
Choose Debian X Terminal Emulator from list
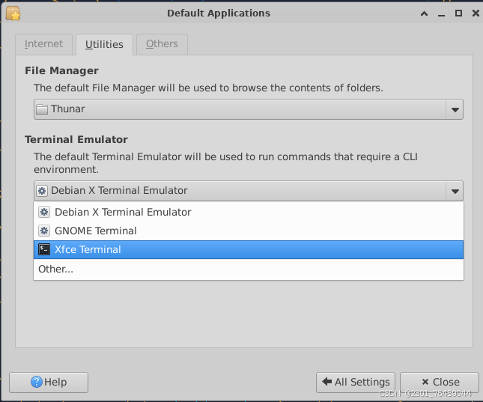(249, 212)
